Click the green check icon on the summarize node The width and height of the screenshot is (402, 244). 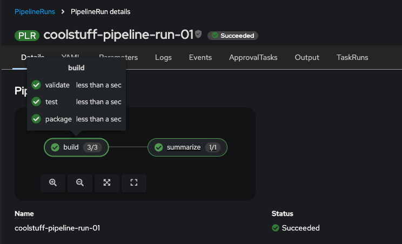point(158,147)
